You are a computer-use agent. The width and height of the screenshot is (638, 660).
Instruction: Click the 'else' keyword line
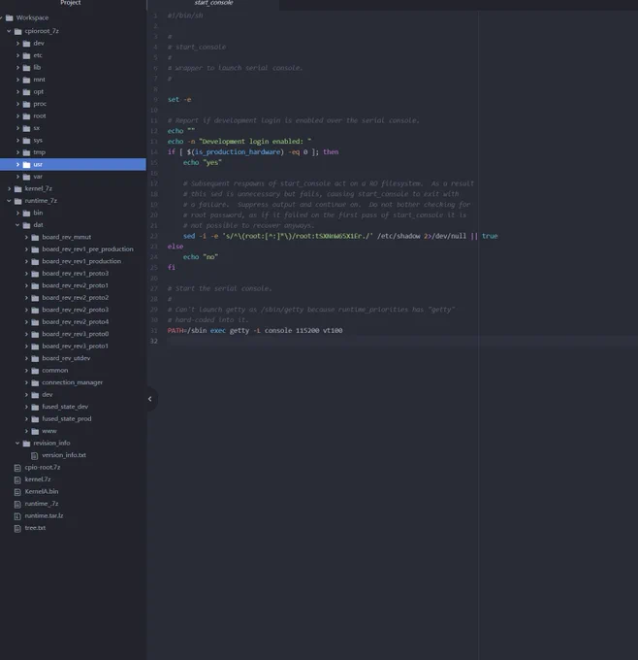(175, 247)
